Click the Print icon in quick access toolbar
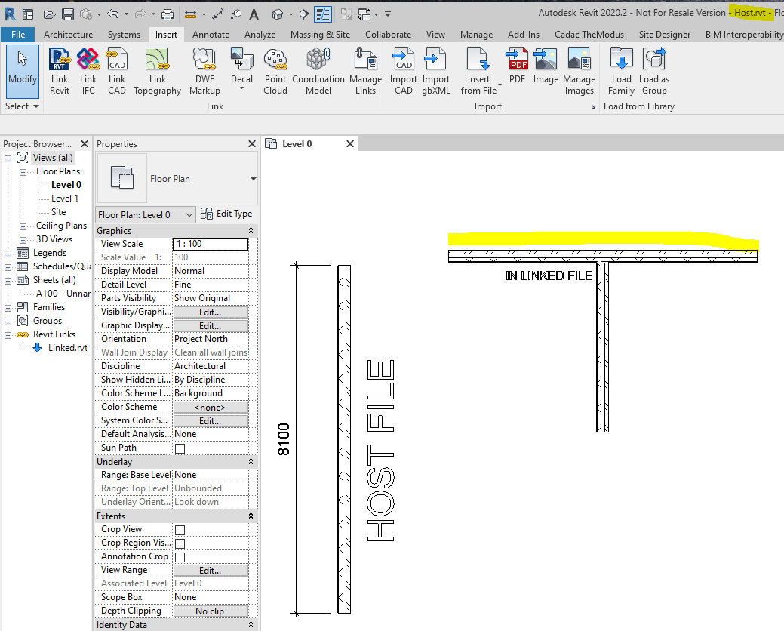 [x=168, y=14]
